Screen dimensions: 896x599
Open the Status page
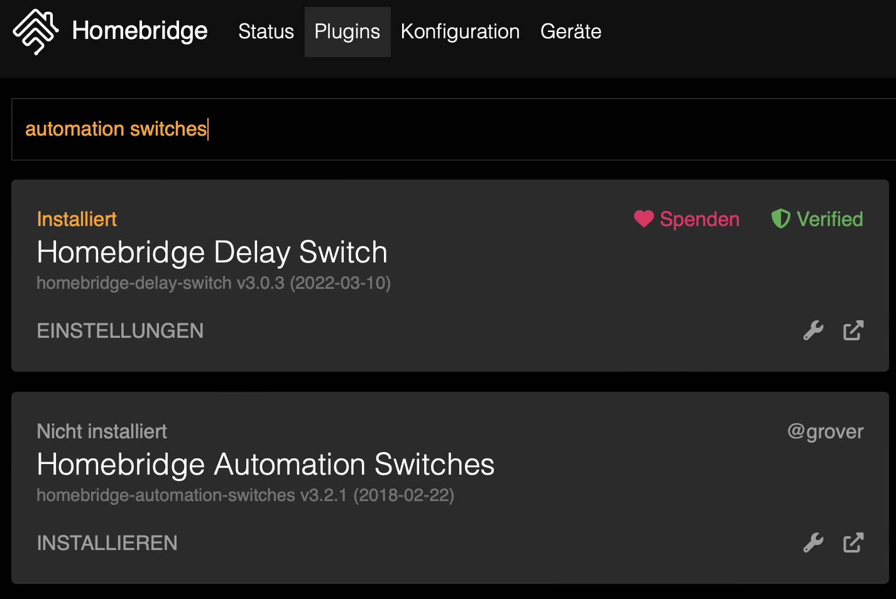(x=266, y=31)
